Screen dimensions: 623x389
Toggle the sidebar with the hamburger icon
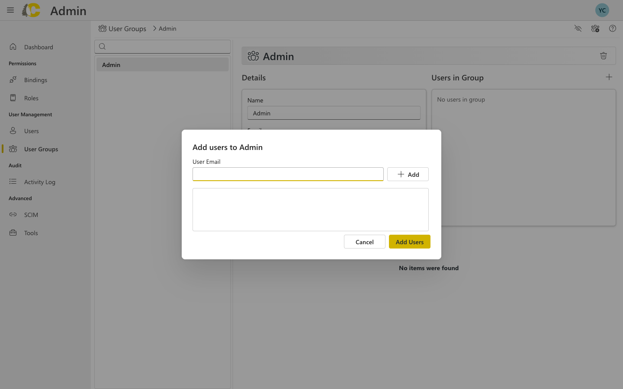[10, 10]
